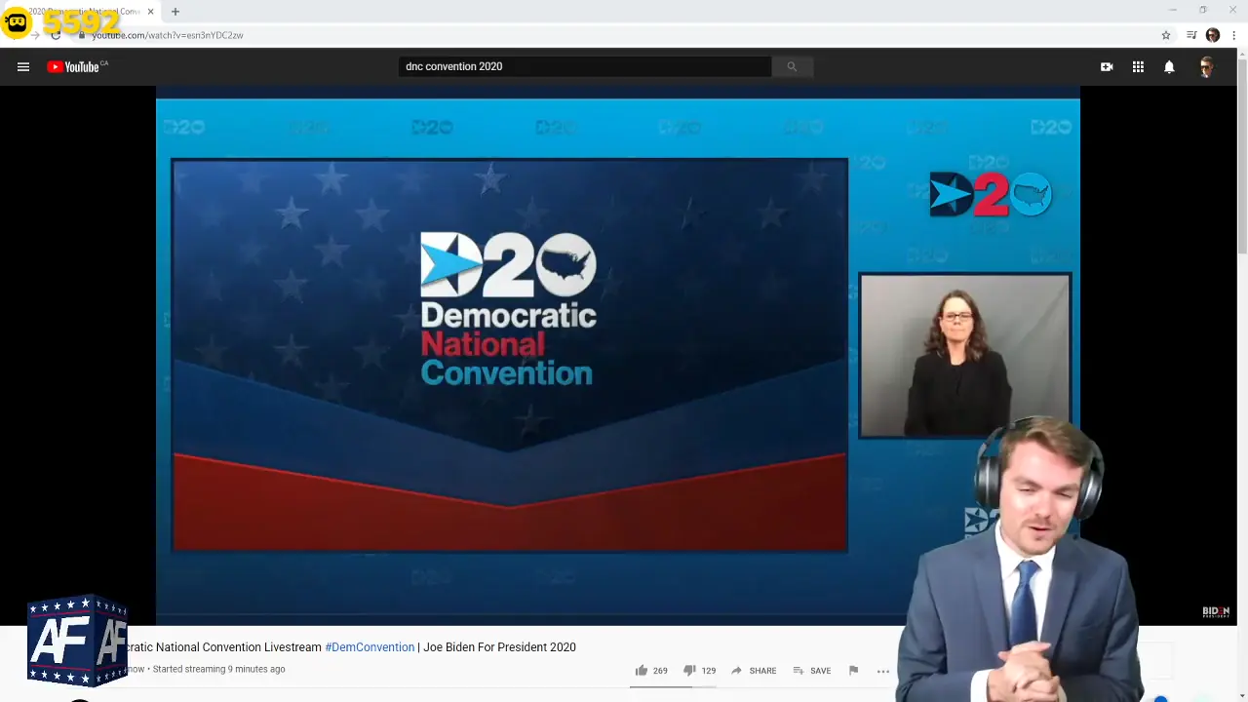Open the YouTube apps grid
Viewport: 1248px width, 702px height.
point(1138,66)
